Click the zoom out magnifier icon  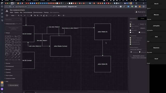pyautogui.click(x=21, y=16)
